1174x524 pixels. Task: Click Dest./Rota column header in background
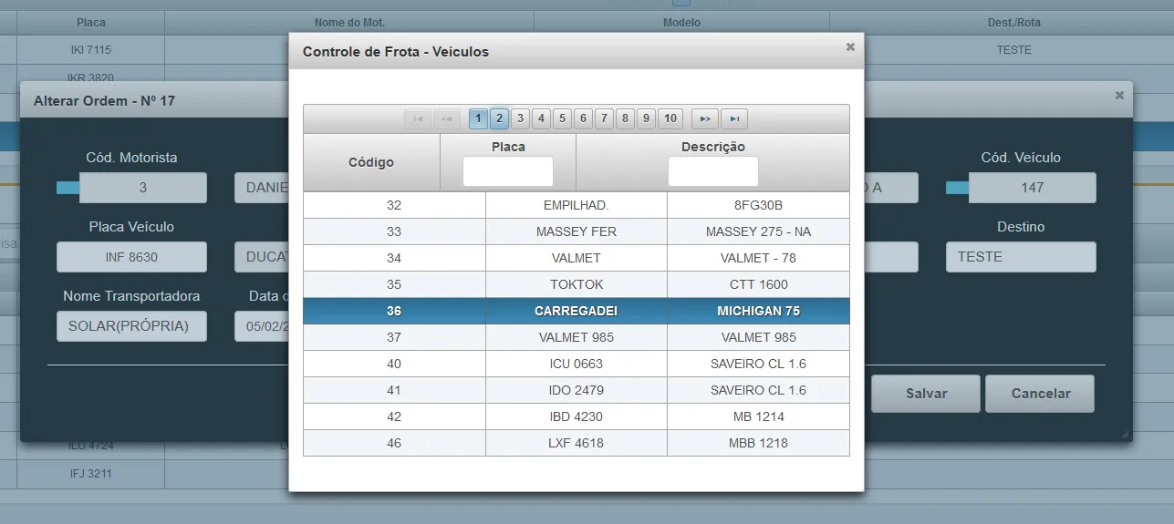click(1014, 22)
